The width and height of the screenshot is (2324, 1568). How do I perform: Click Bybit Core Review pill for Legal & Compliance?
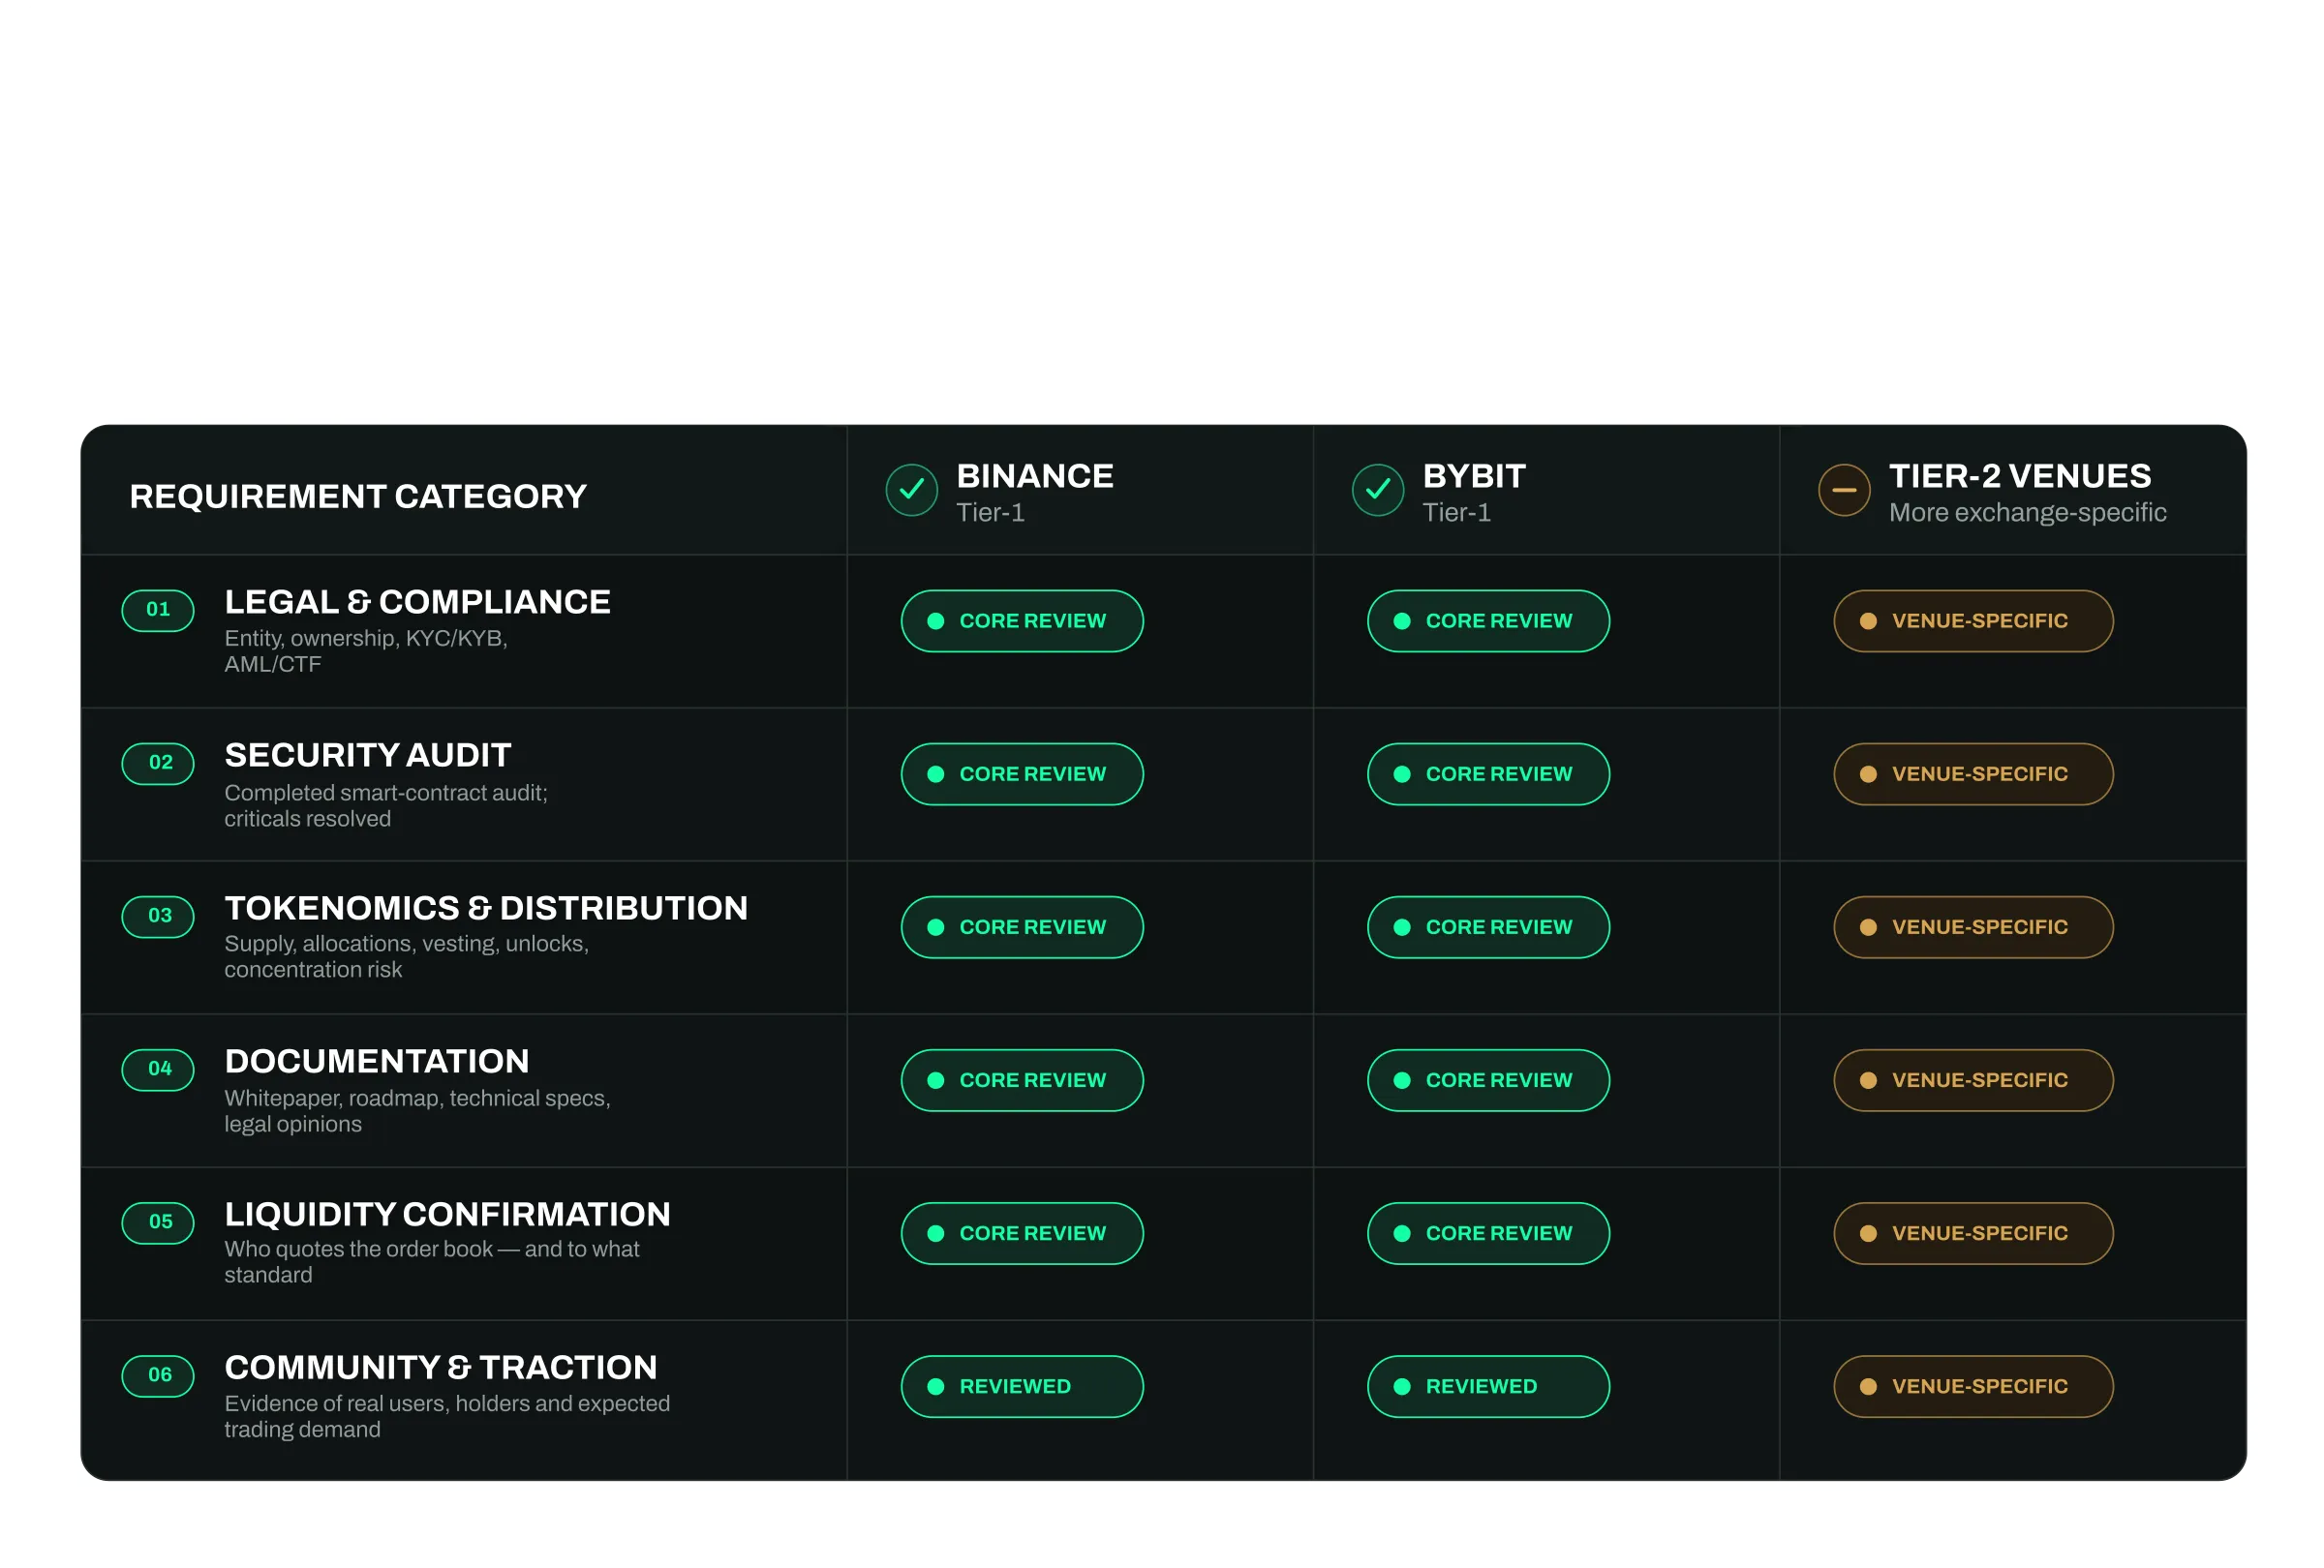click(x=1487, y=620)
